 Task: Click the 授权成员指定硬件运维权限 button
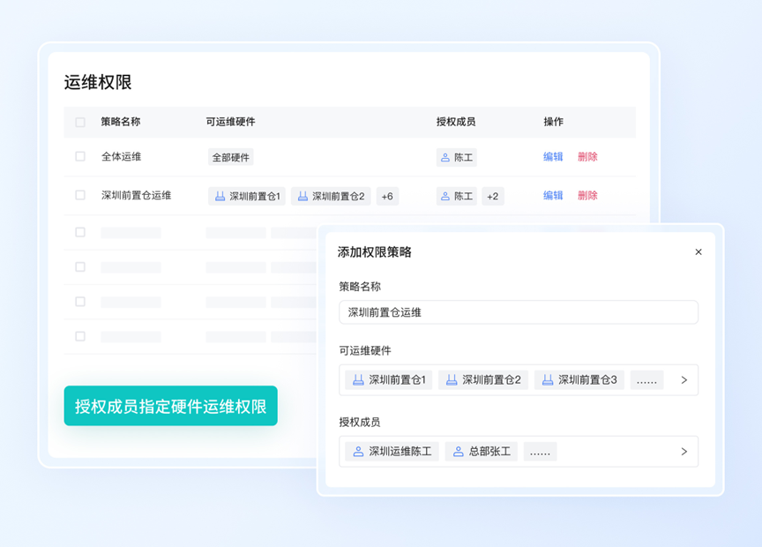pos(170,405)
